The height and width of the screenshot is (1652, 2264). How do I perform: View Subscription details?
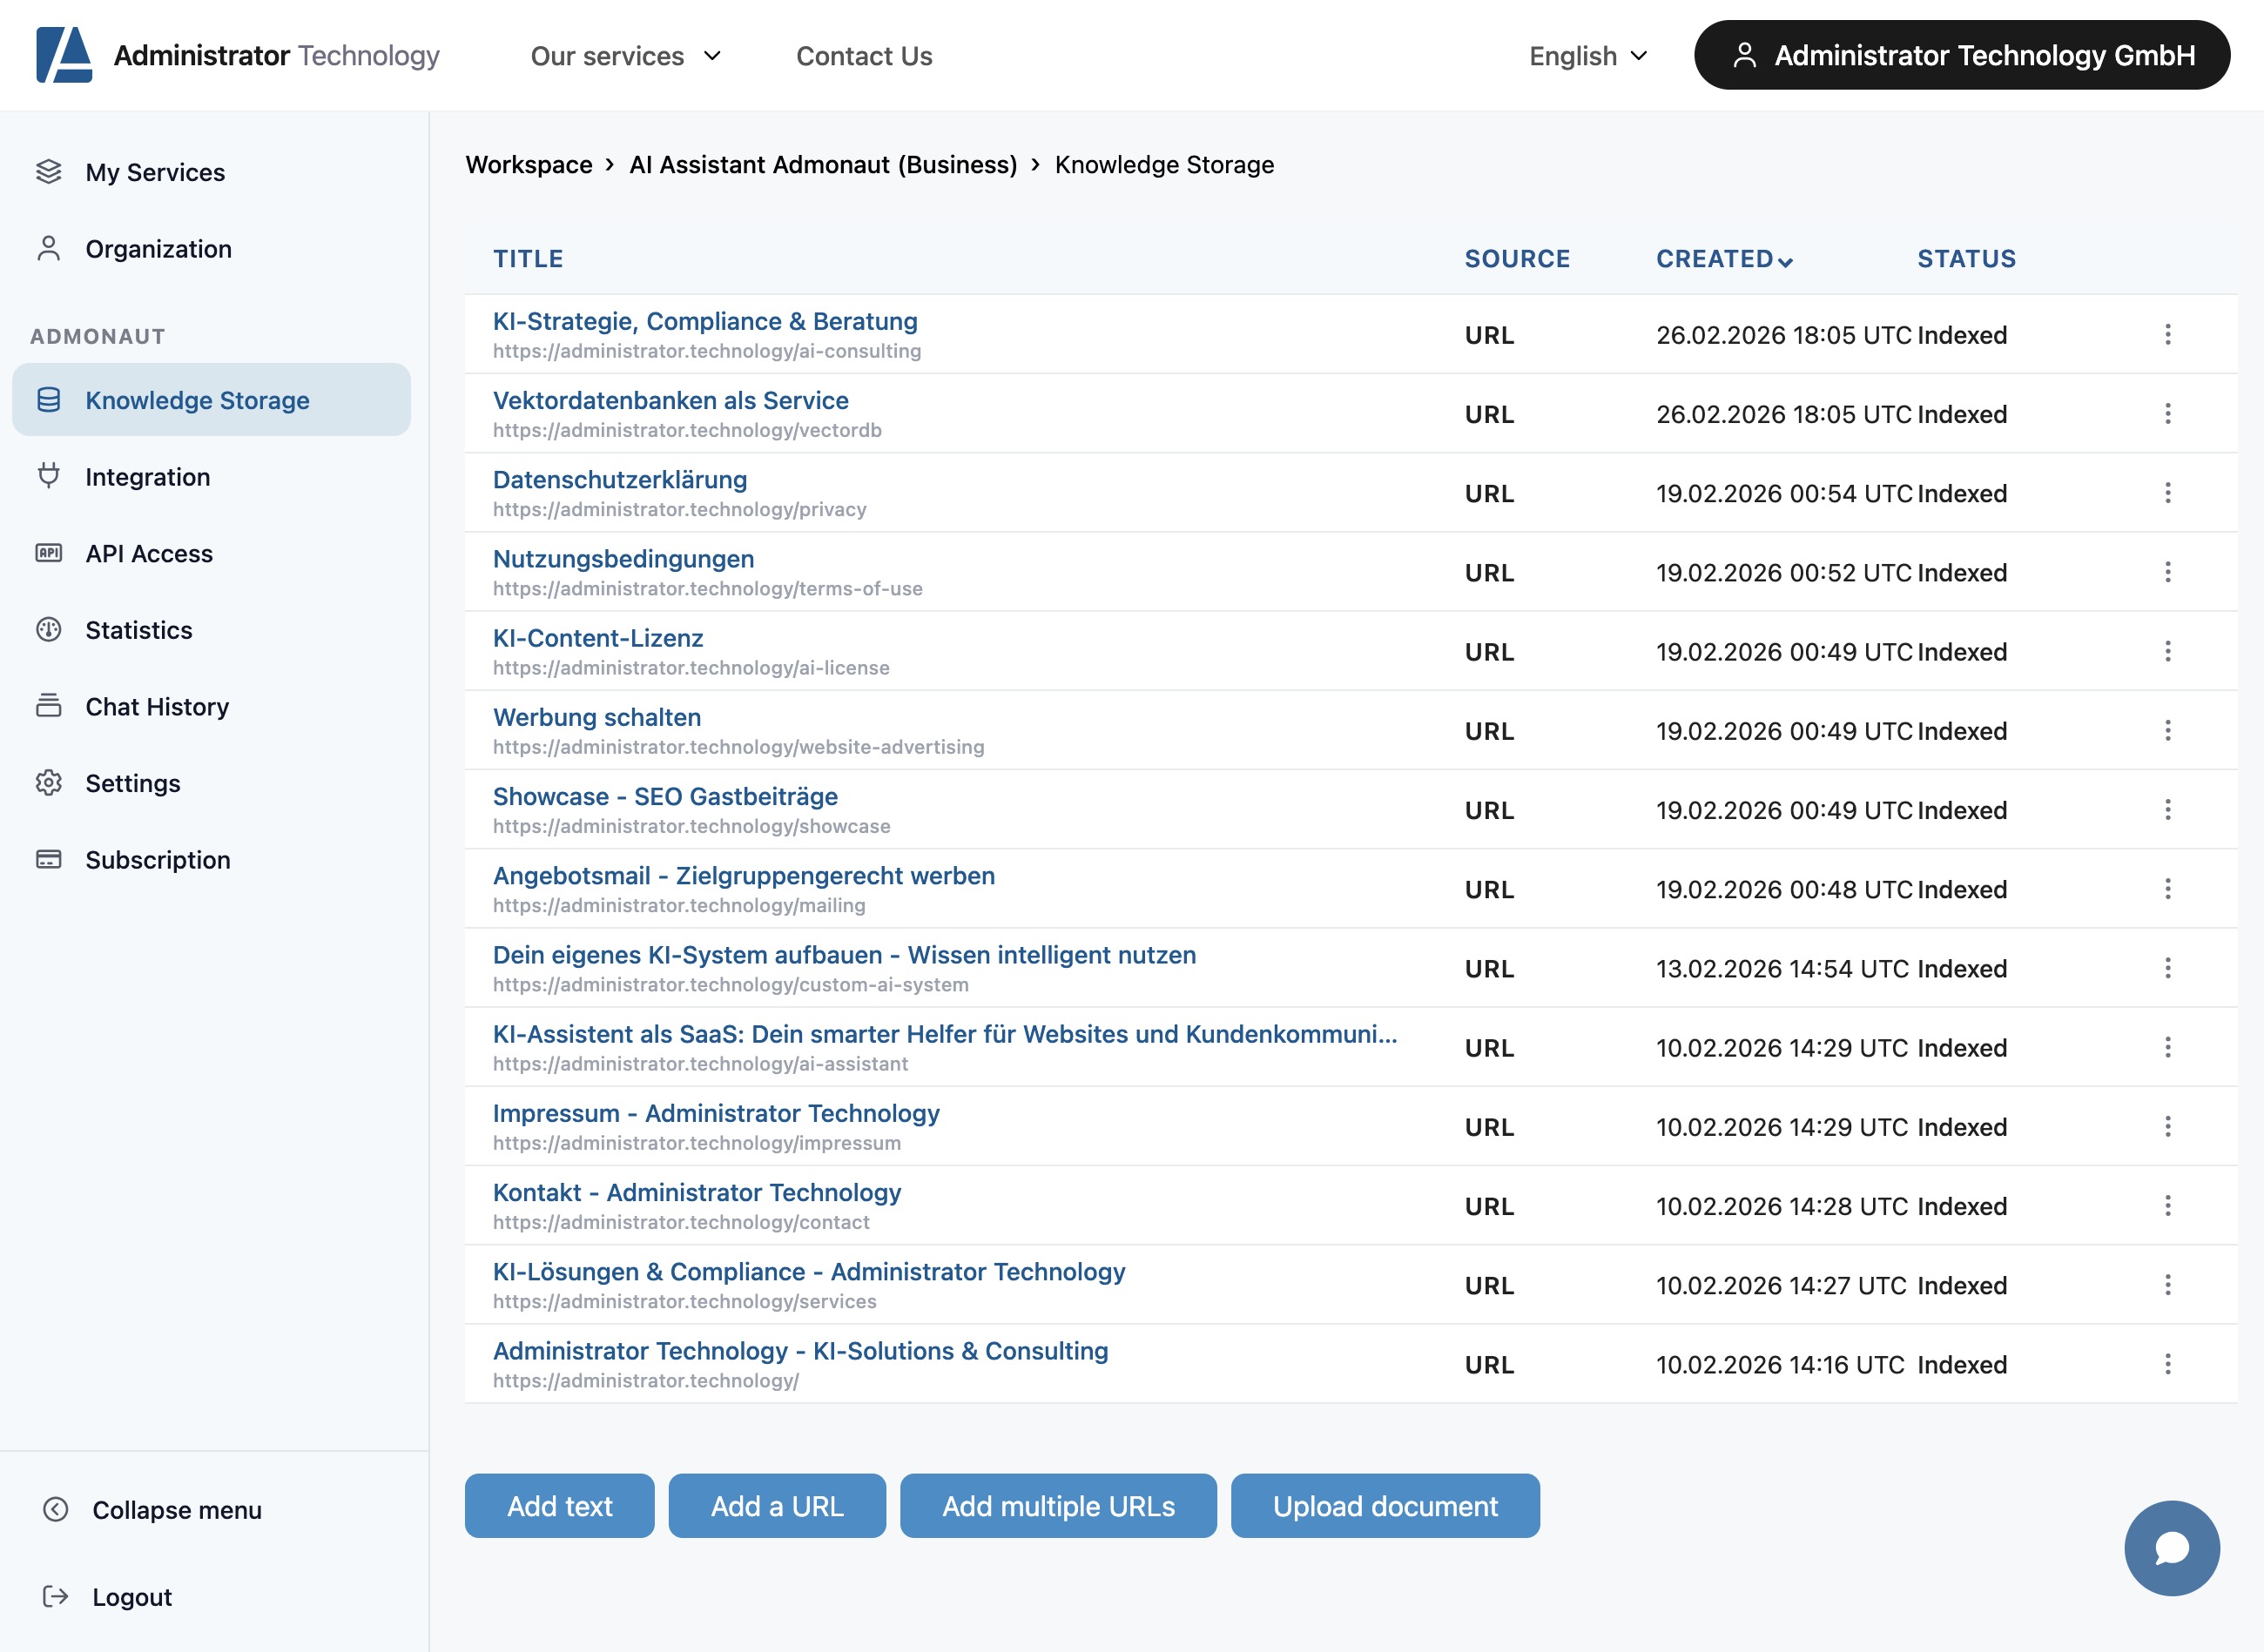point(157,859)
